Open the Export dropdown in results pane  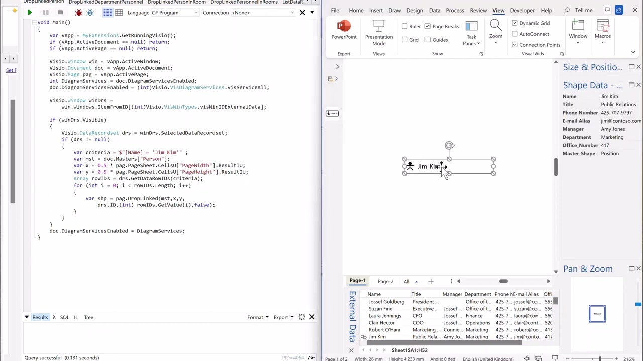pos(283,317)
